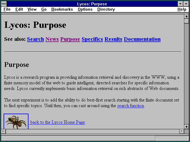Follow the Purpose link in See also
190x142 pixels.
pyautogui.click(x=70, y=39)
